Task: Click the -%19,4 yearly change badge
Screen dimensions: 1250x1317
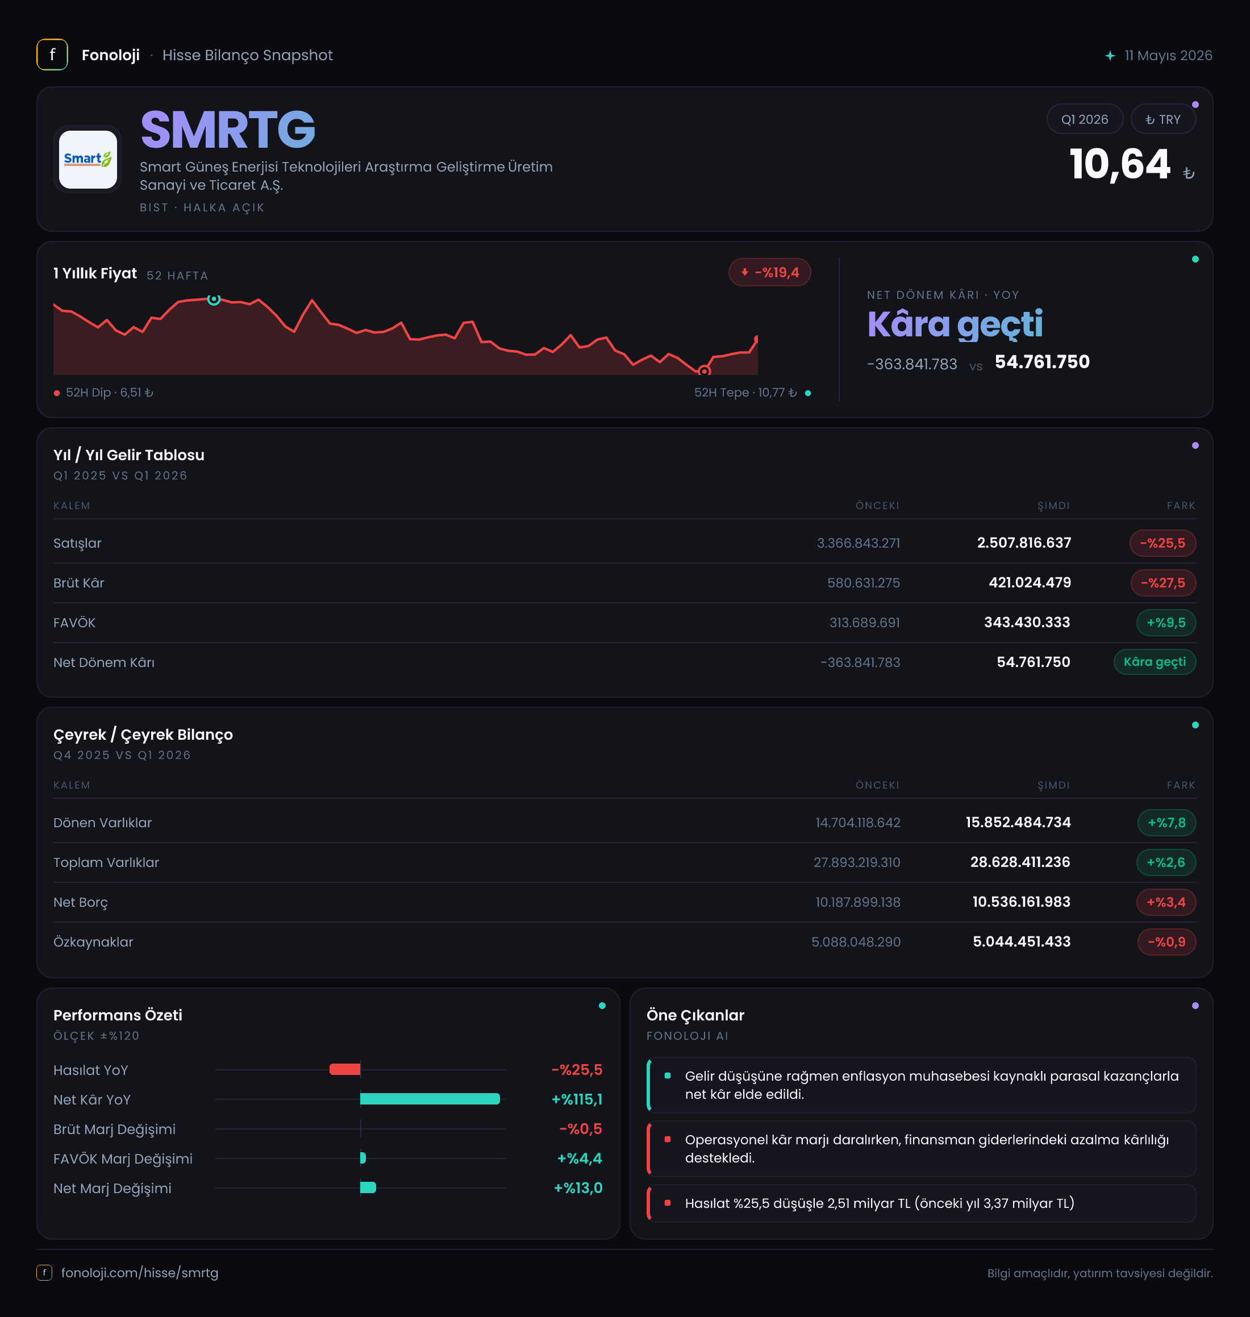Action: pos(769,273)
